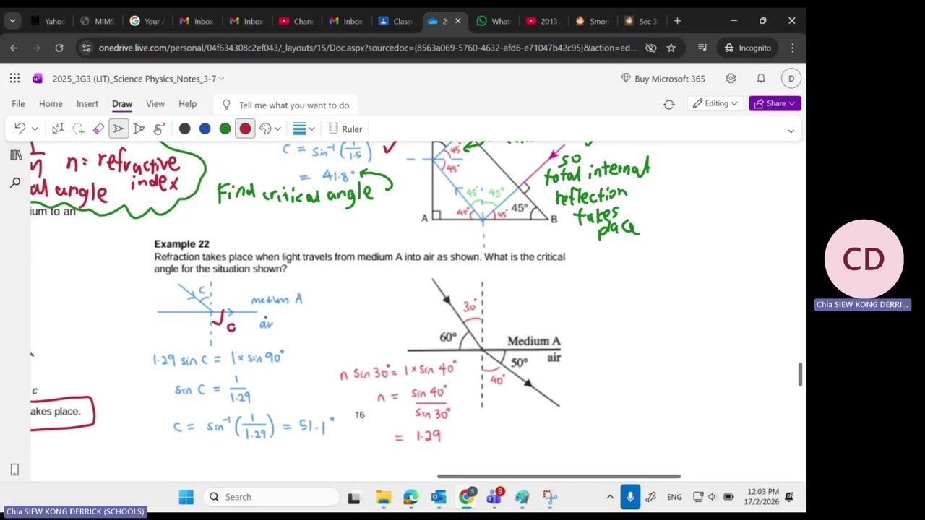This screenshot has height=520, width=925.
Task: Switch to the Insert tab
Action: coord(87,103)
